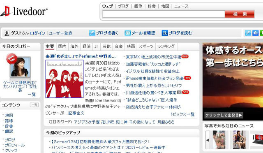Click the guest user avatar icon
This screenshot has height=153, width=263.
click(7, 33)
